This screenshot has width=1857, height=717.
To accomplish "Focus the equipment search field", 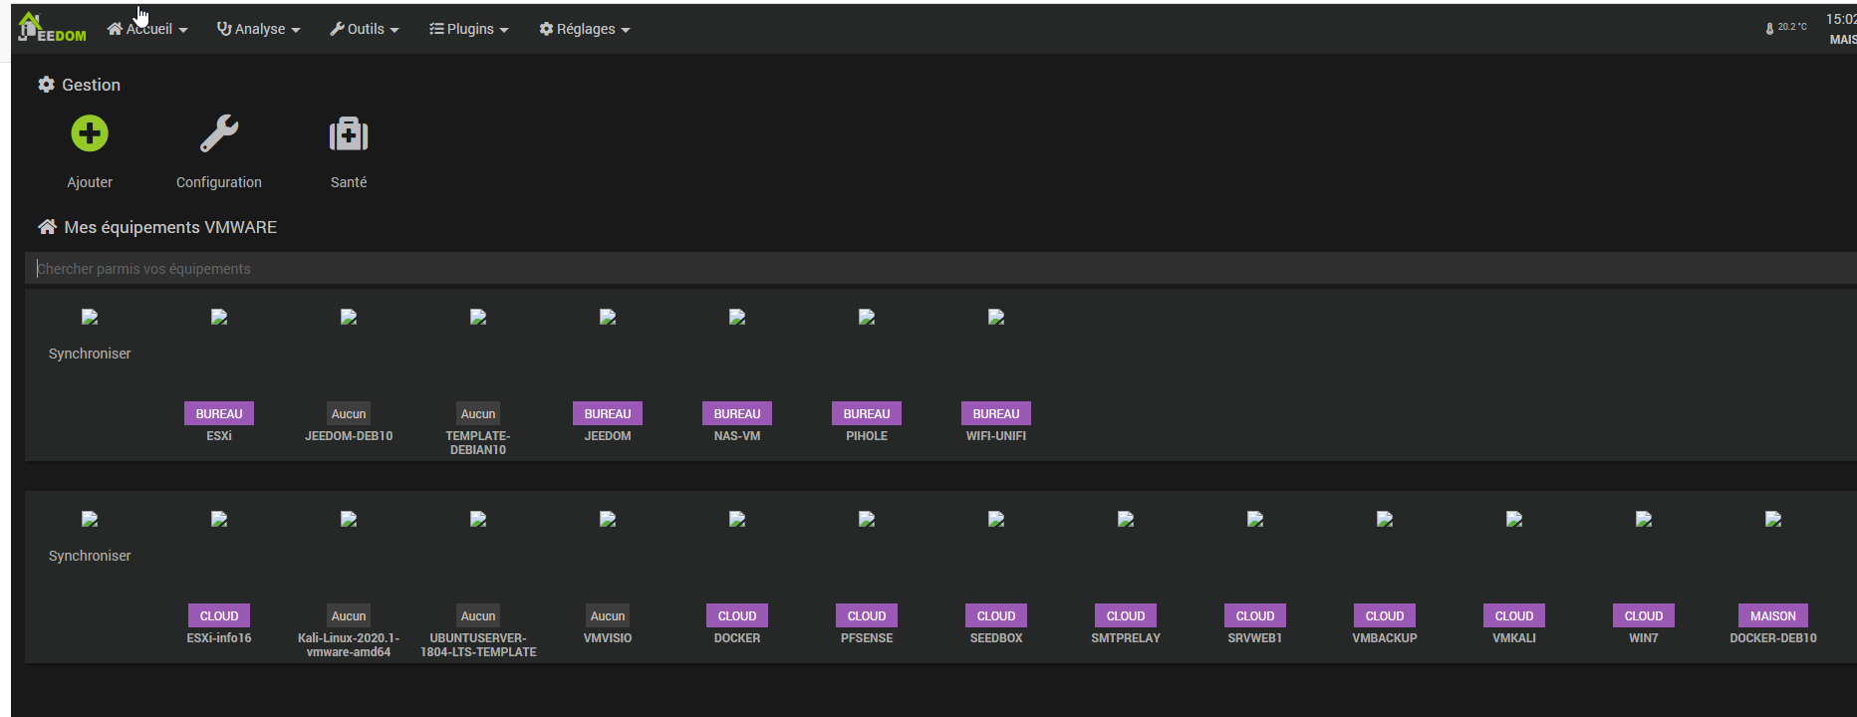I will click(x=940, y=269).
